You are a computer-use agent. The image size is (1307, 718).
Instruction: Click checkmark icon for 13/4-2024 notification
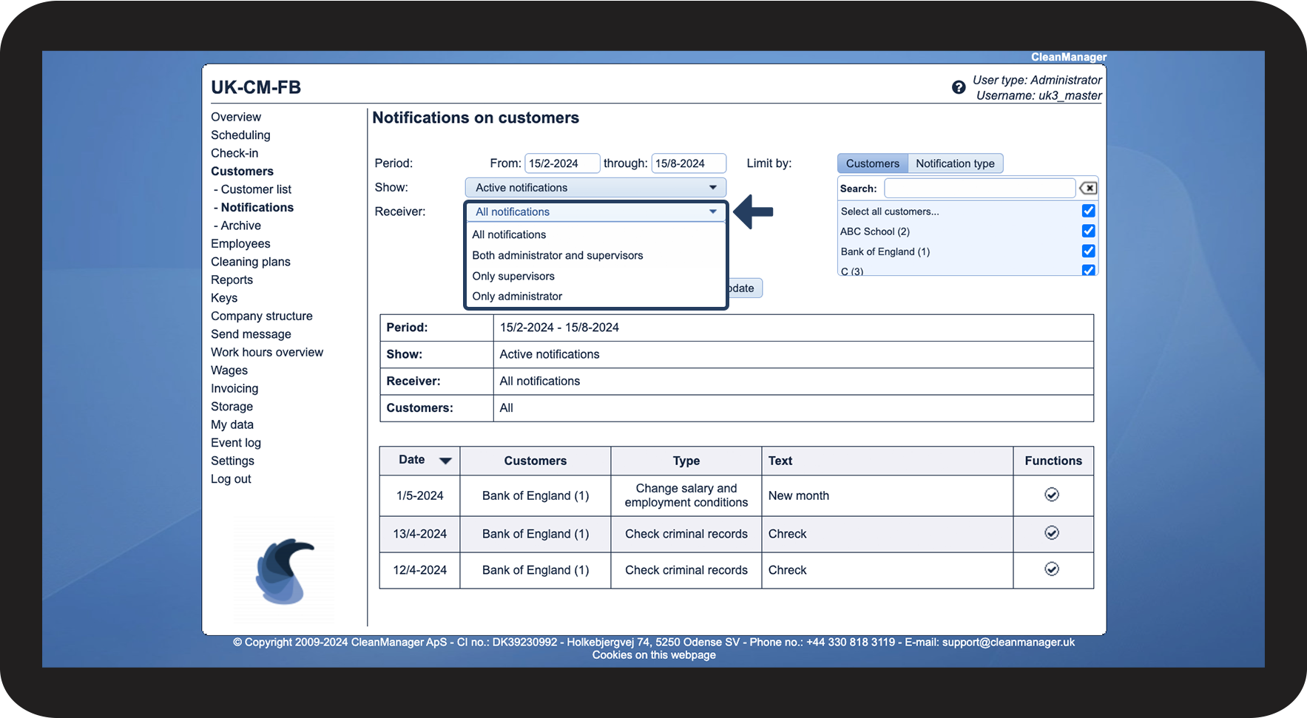click(1052, 533)
